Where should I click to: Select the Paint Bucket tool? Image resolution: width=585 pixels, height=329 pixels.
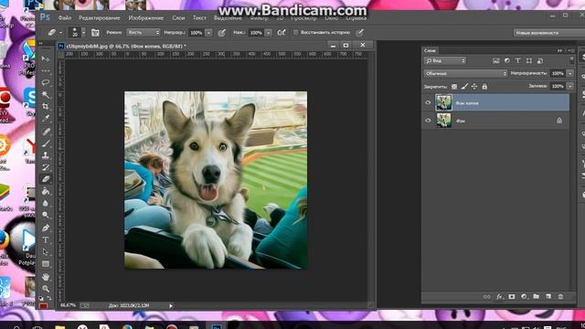click(46, 191)
